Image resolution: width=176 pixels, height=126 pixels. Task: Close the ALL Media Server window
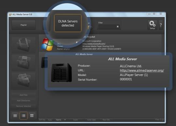[161, 14]
